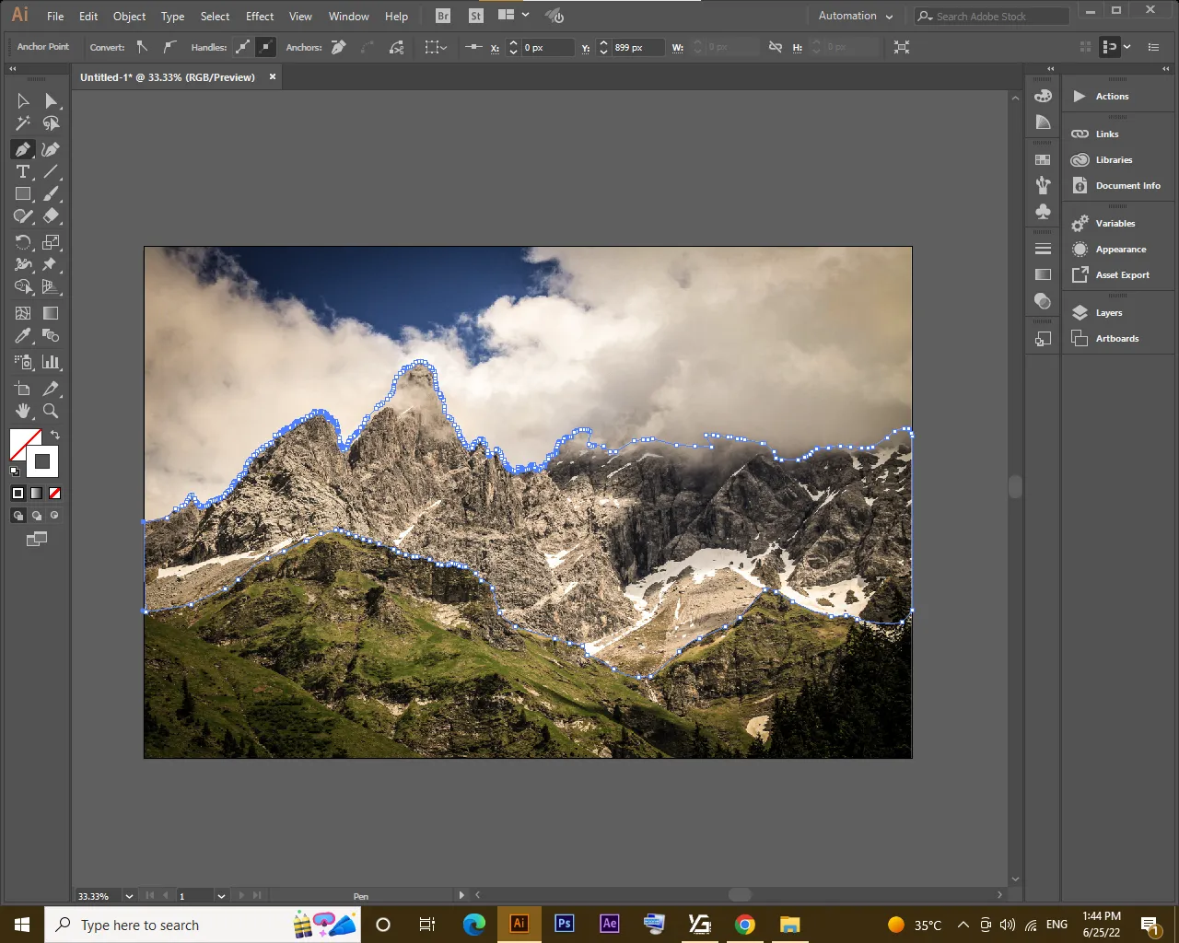Enable Draw Behind mode
Image resolution: width=1179 pixels, height=943 pixels.
tap(37, 516)
